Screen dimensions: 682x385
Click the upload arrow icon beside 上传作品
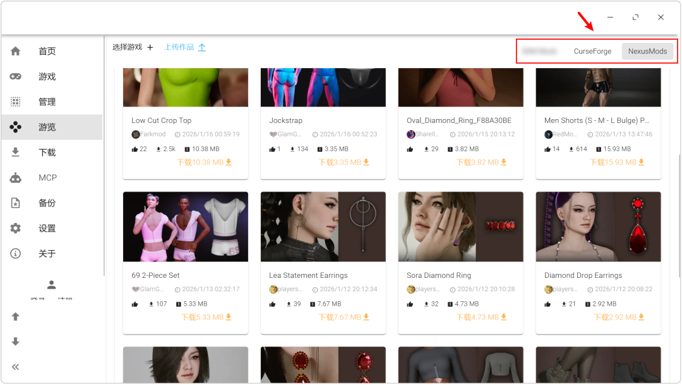(x=202, y=47)
